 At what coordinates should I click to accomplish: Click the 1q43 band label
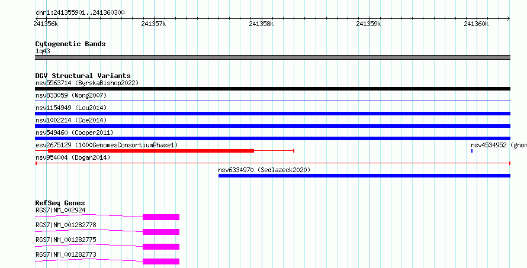43,51
